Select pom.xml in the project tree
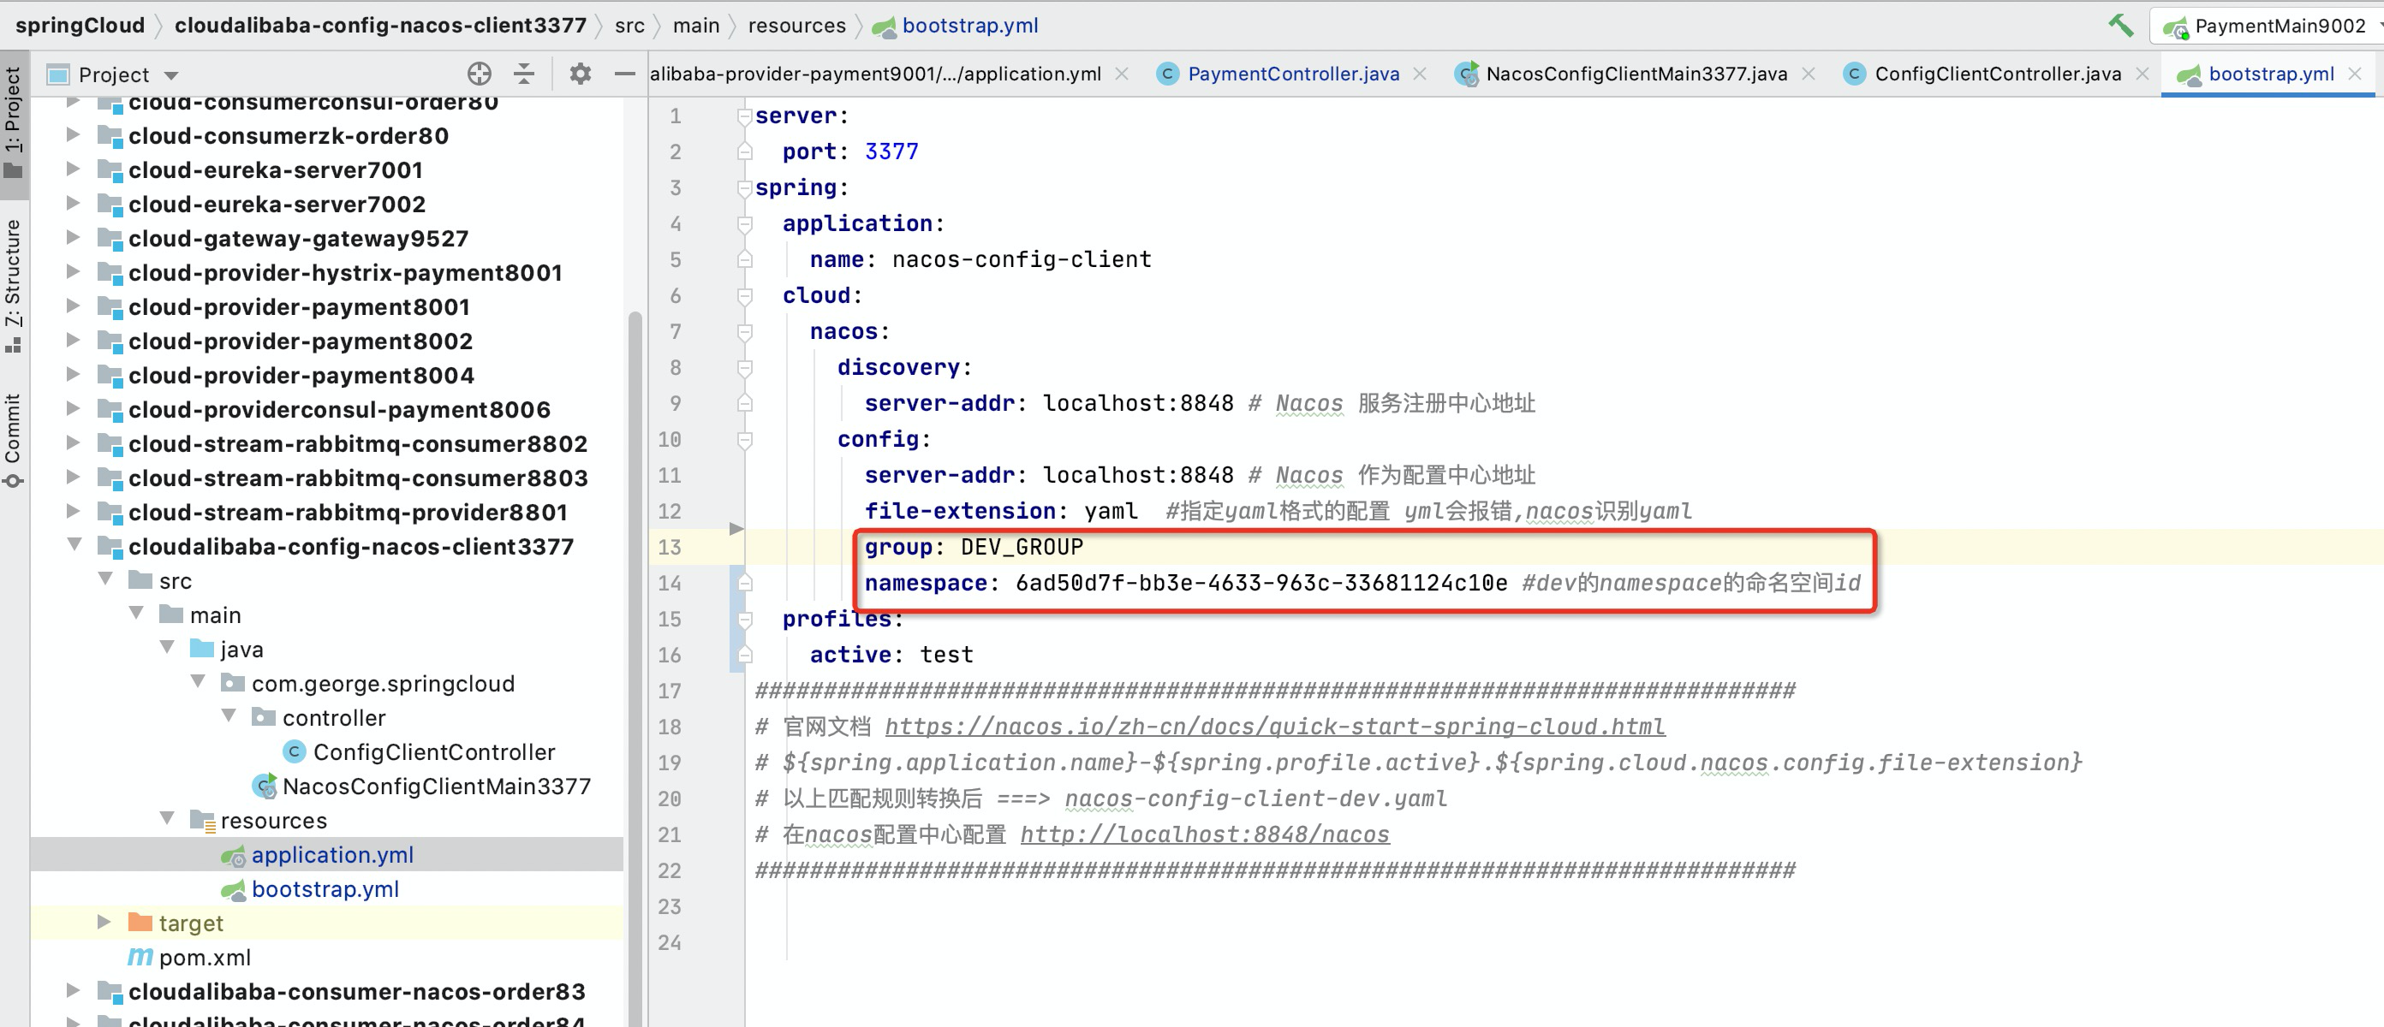Viewport: 2384px width, 1027px height. [x=205, y=958]
